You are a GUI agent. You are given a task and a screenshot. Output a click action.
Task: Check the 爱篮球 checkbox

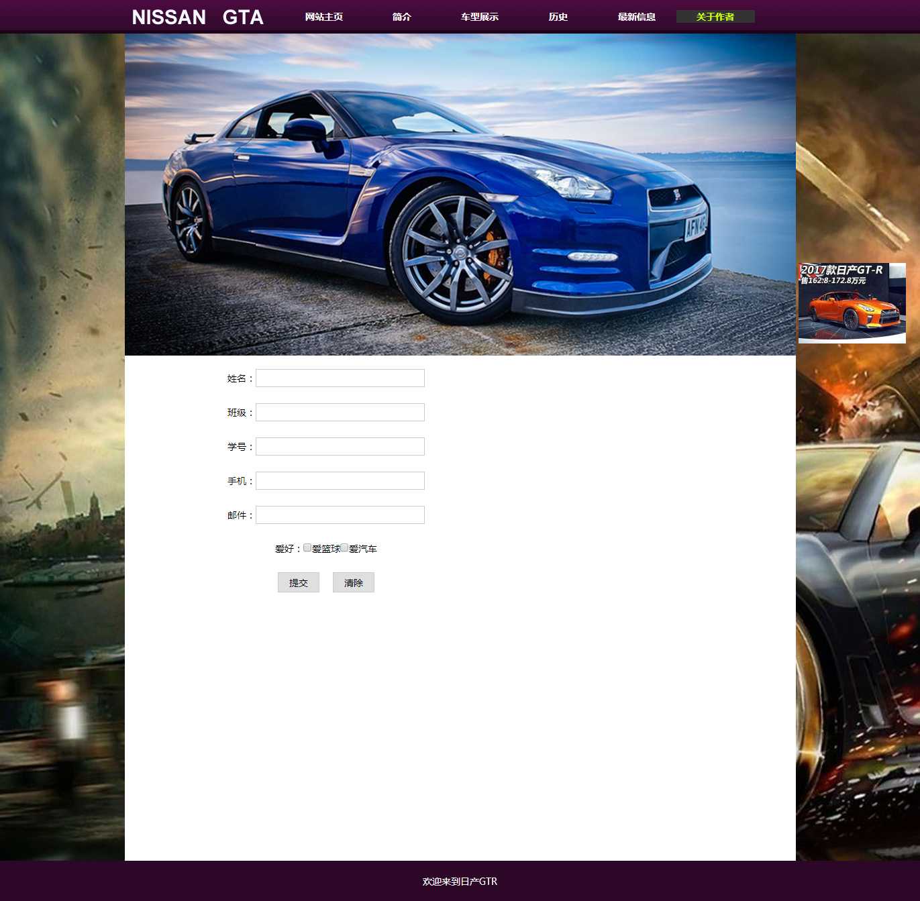pos(307,548)
